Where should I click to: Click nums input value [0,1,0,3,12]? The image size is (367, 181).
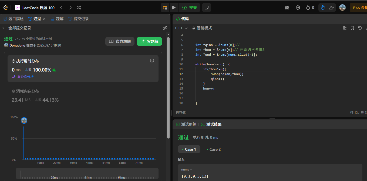195,176
